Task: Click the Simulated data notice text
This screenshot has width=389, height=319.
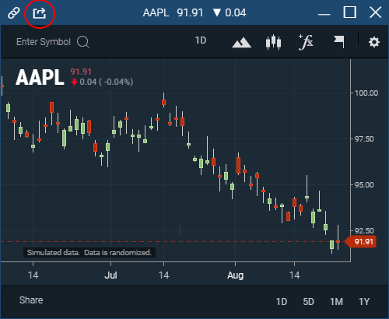Action: [89, 252]
